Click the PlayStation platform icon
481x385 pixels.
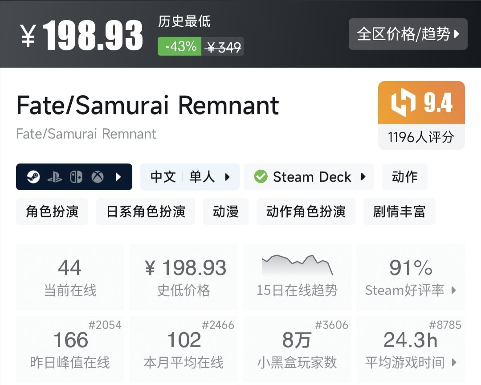[55, 177]
